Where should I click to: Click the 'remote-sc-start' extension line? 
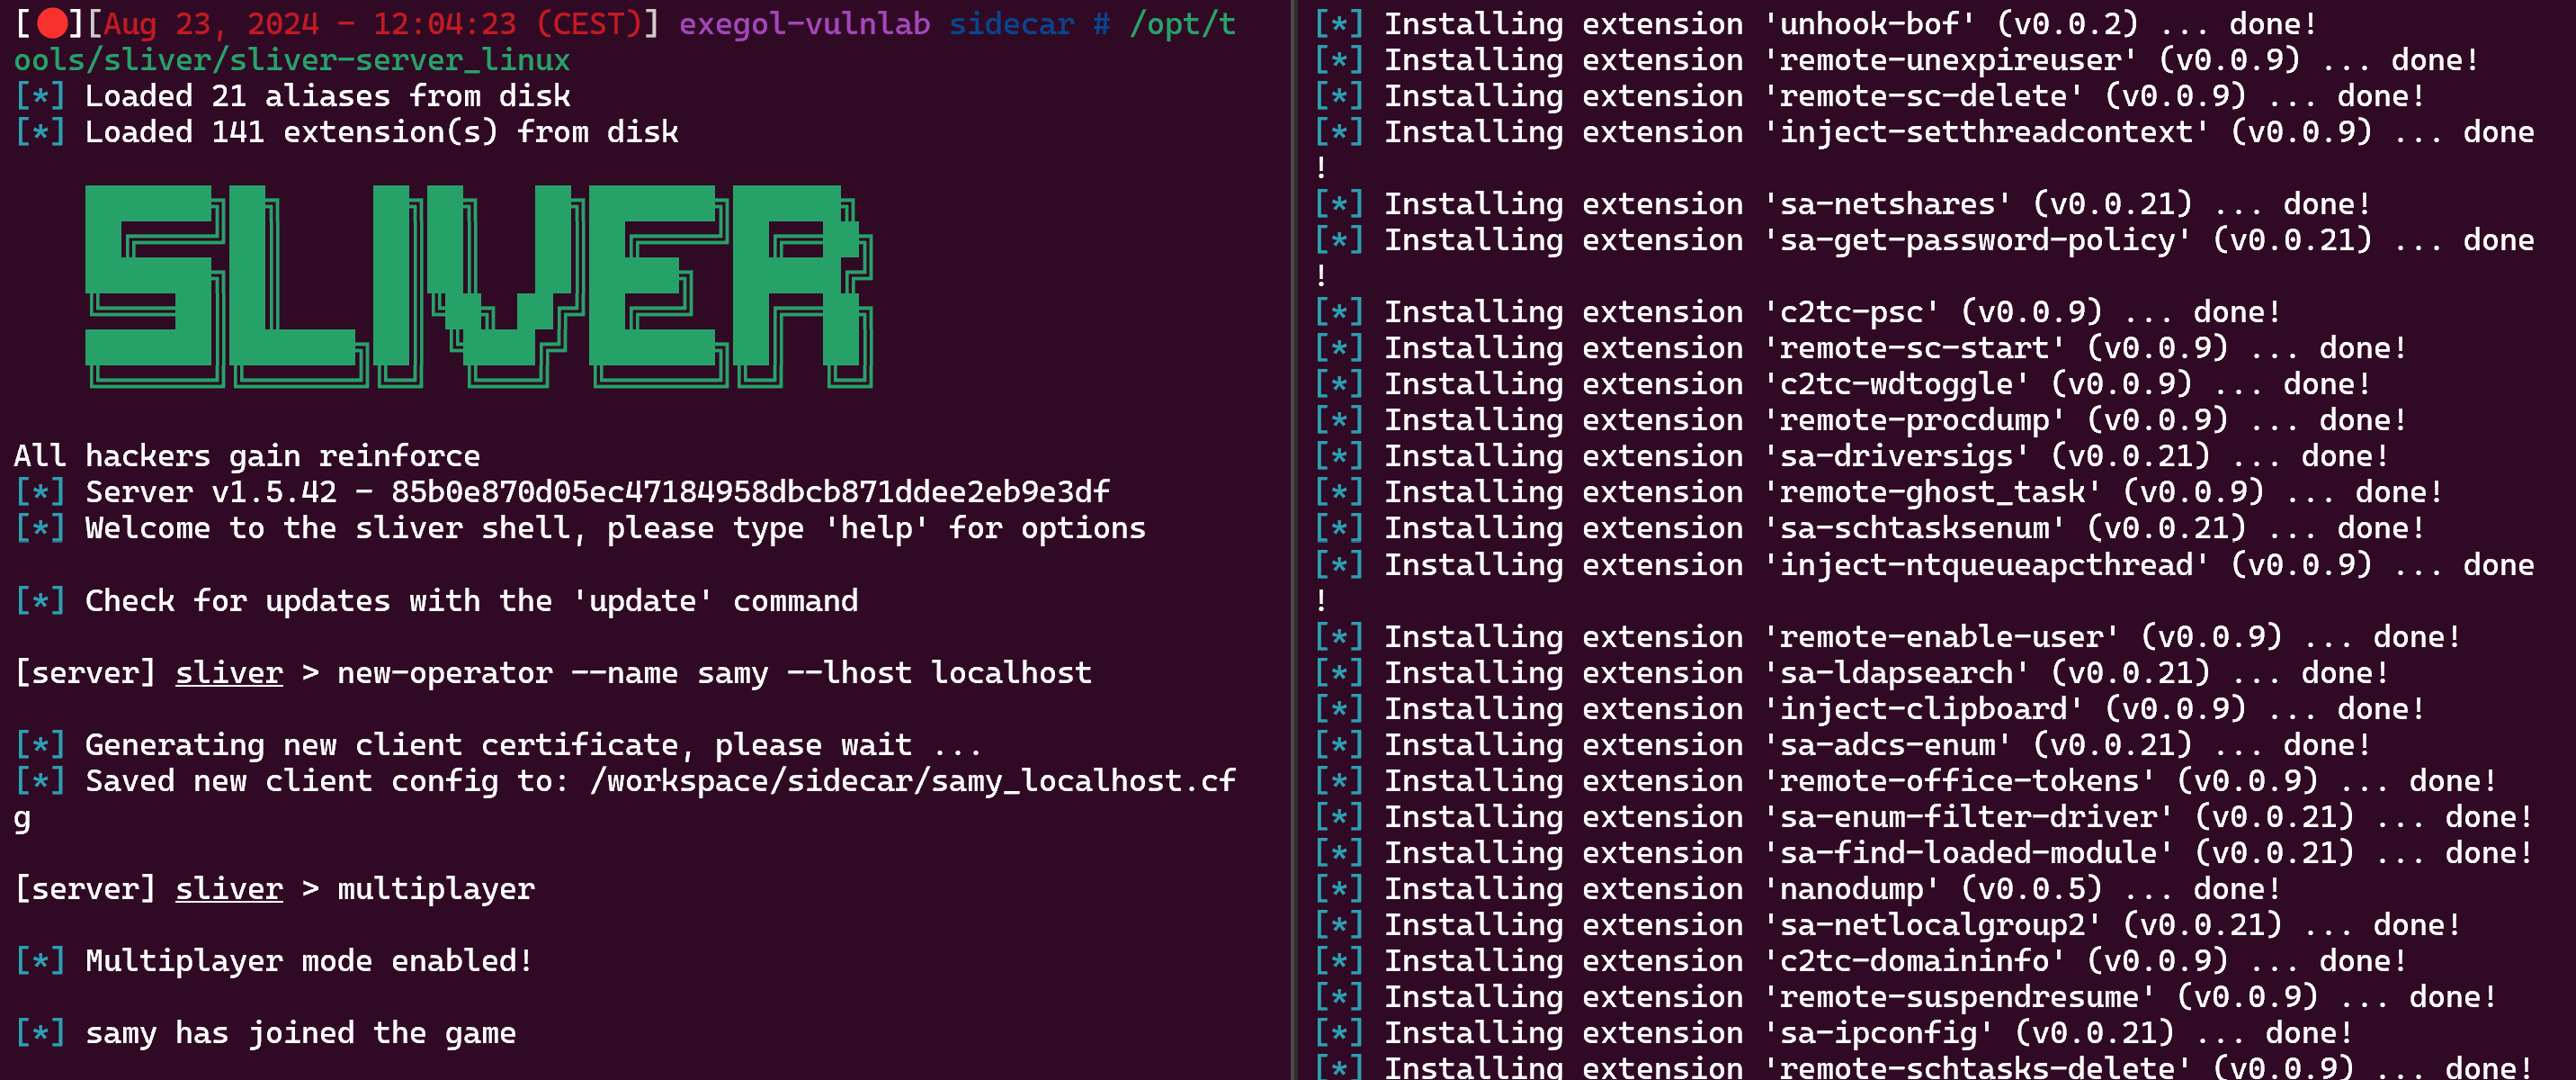point(1860,348)
